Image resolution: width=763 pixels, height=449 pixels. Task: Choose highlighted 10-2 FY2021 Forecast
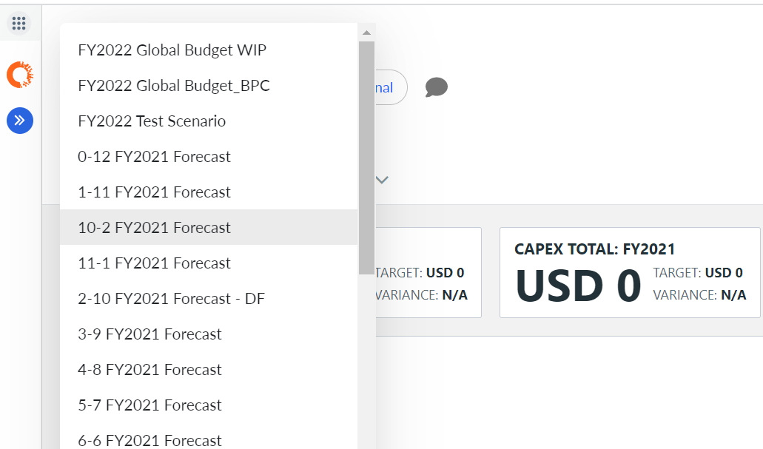coord(209,227)
